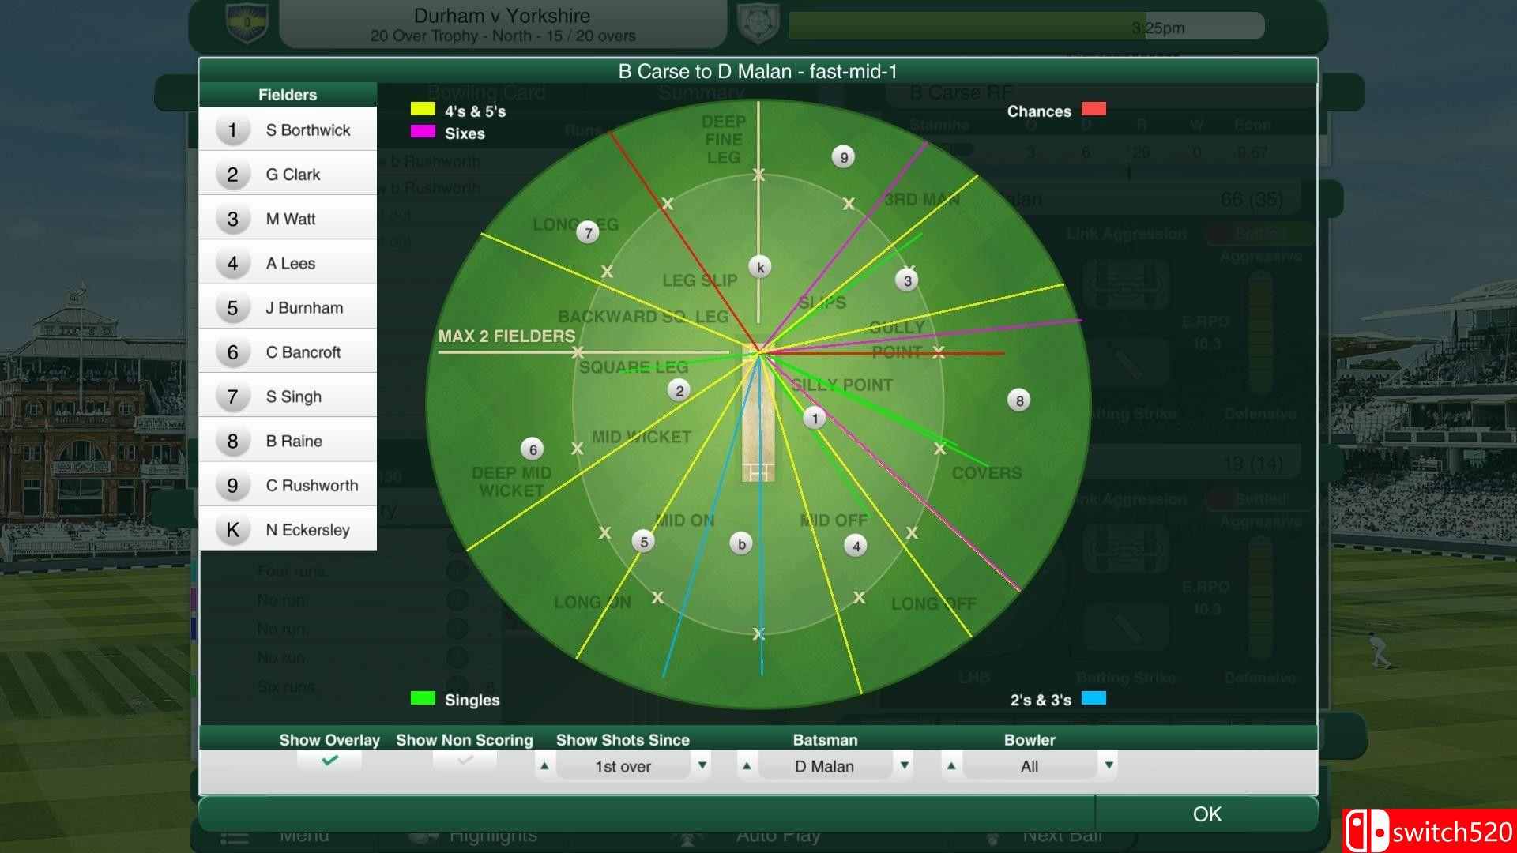Screen dimensions: 1517x853
Task: Toggle the Show Non Scoring checkbox
Action: [467, 765]
